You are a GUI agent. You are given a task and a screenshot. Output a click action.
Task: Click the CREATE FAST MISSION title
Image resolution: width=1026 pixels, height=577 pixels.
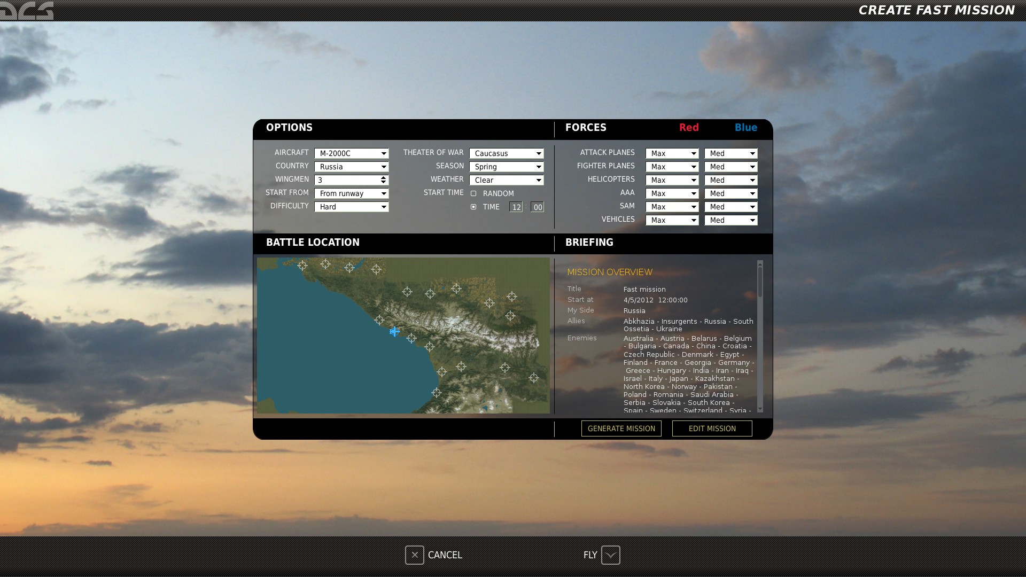[936, 10]
